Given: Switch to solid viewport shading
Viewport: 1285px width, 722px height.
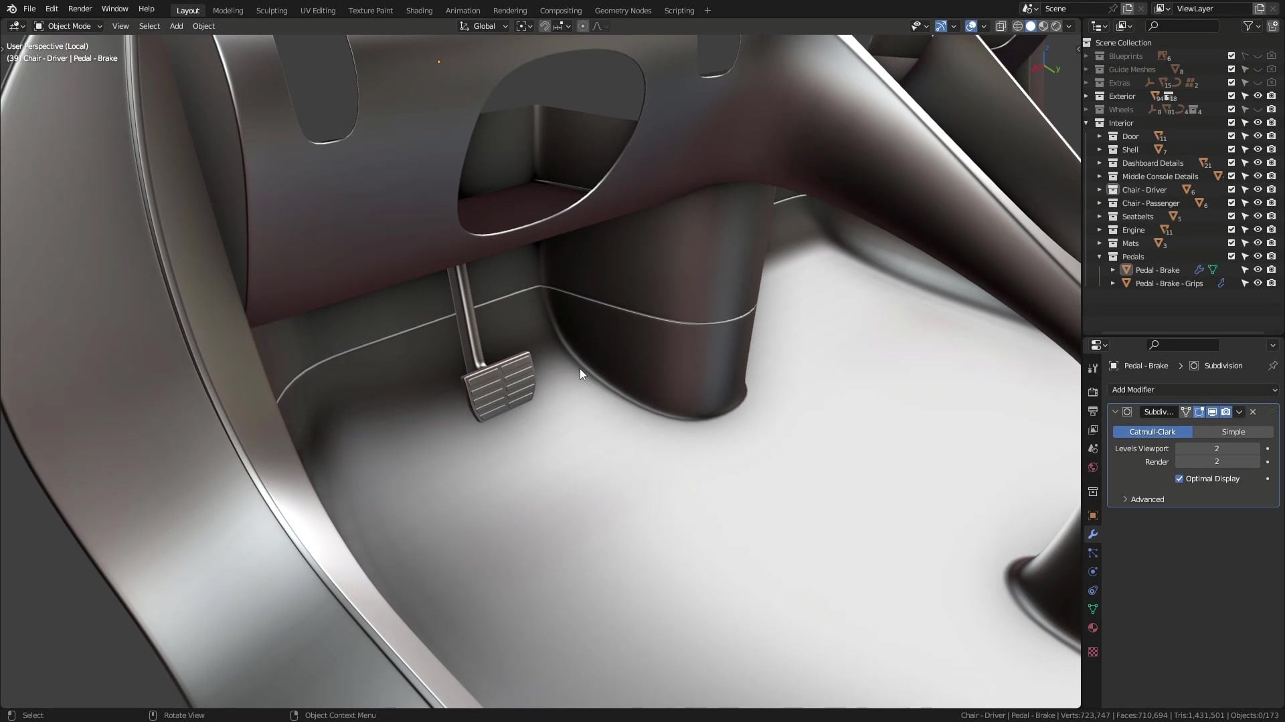Looking at the screenshot, I should (x=1031, y=26).
